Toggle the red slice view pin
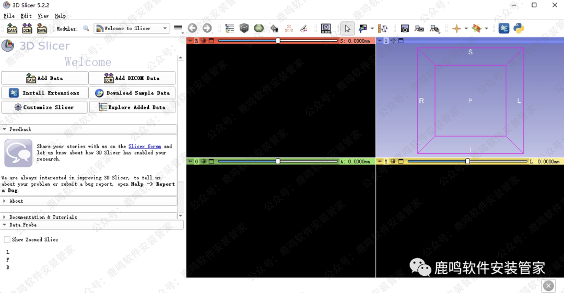The width and height of the screenshot is (564, 293). click(190, 41)
